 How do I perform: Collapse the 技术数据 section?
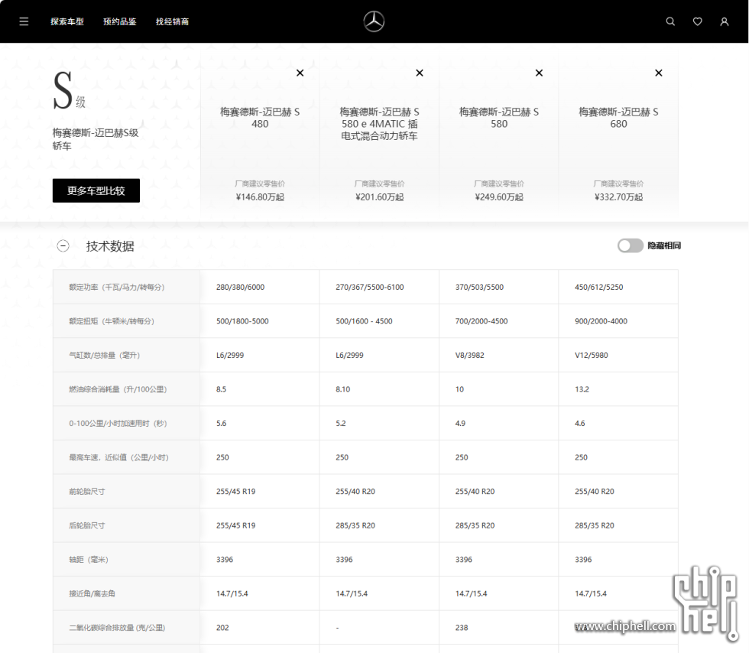click(63, 245)
